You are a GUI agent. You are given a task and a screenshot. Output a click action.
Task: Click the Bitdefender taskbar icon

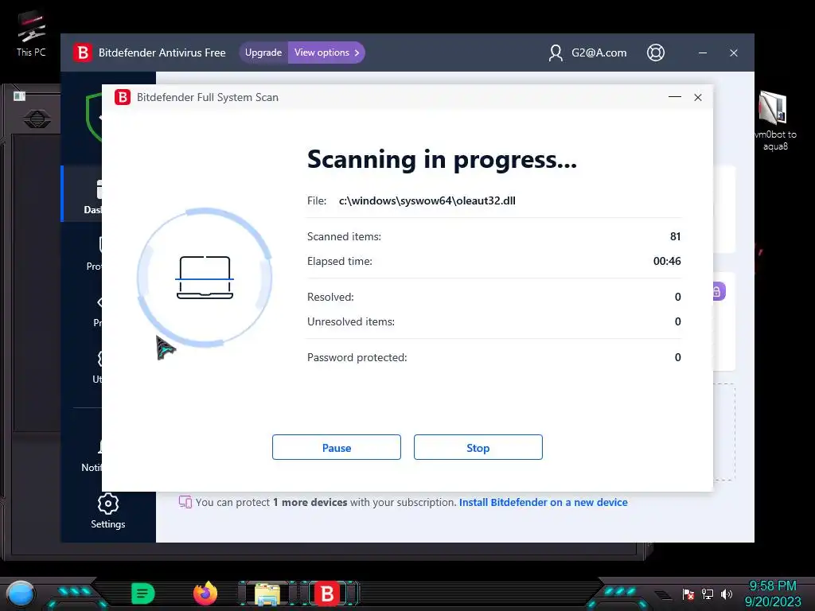327,593
